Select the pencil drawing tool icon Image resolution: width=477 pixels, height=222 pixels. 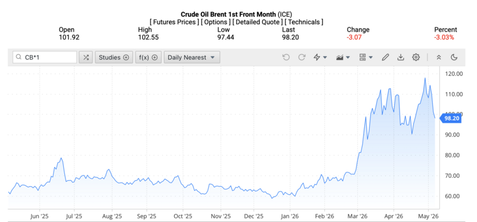tap(385, 57)
